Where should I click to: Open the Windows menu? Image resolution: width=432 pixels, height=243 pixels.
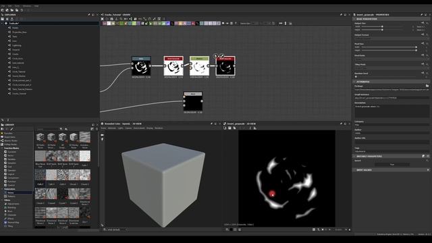click(27, 6)
